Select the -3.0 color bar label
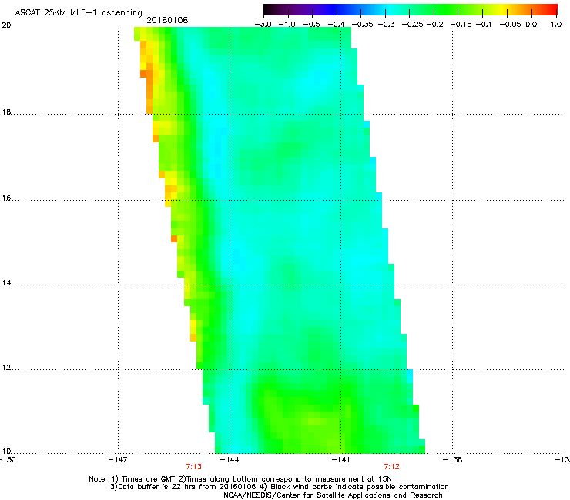 pyautogui.click(x=263, y=25)
